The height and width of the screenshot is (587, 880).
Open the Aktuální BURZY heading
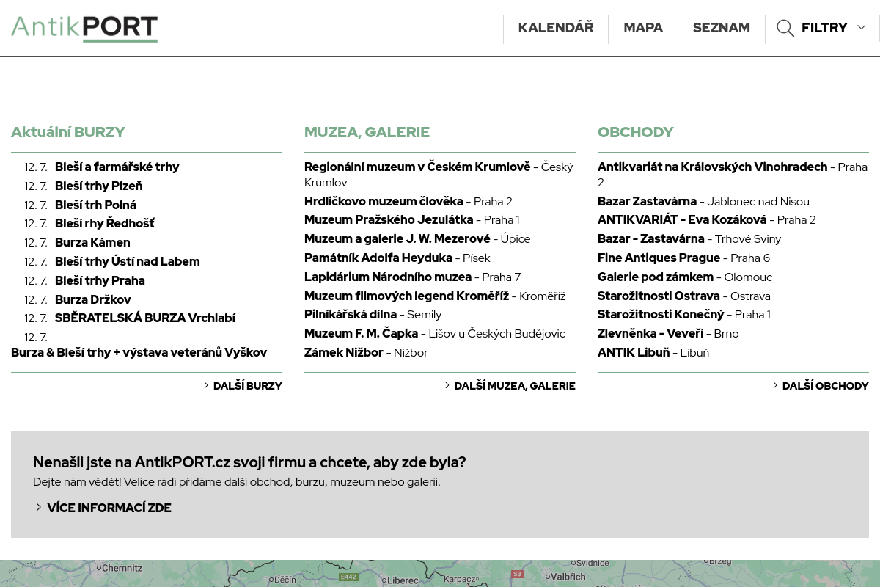(x=68, y=132)
